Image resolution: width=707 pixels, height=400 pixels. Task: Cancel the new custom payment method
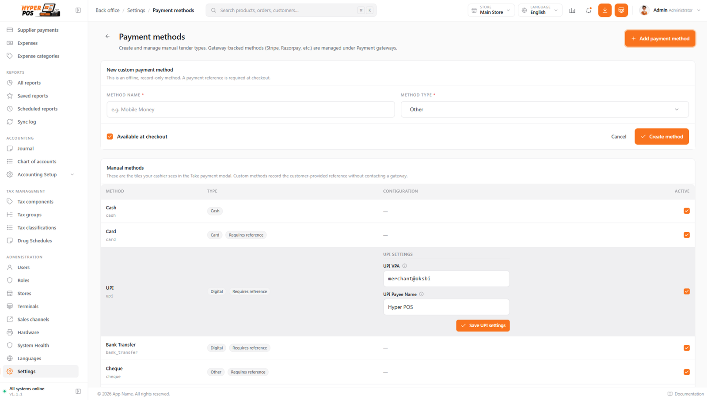(619, 136)
